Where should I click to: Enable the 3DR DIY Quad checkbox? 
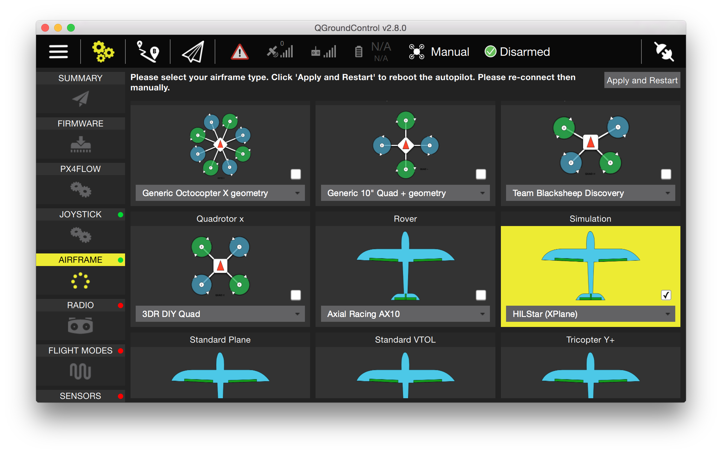pos(296,295)
